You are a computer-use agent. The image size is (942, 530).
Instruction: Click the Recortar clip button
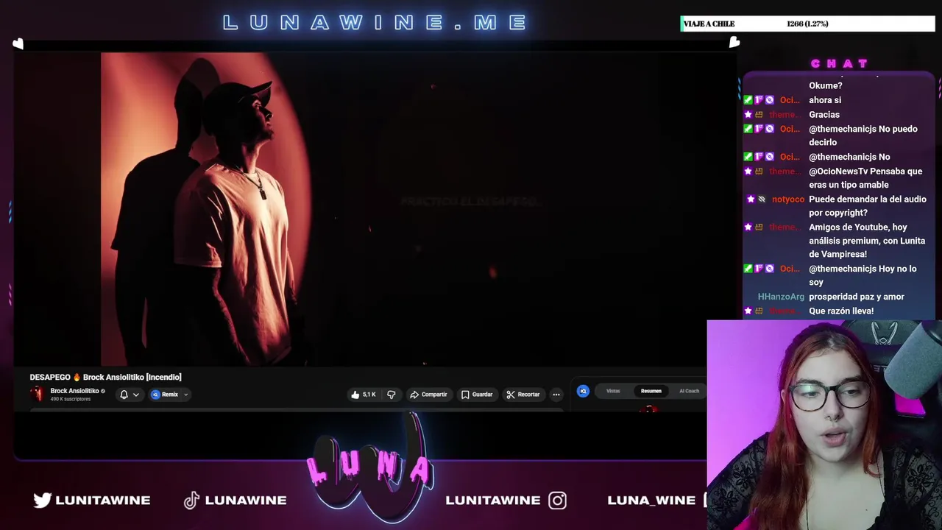coord(523,395)
